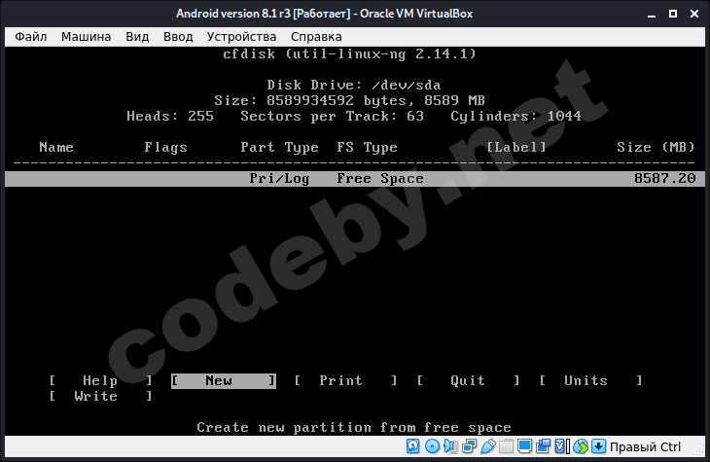
Task: Click the Name column header
Action: (56, 147)
